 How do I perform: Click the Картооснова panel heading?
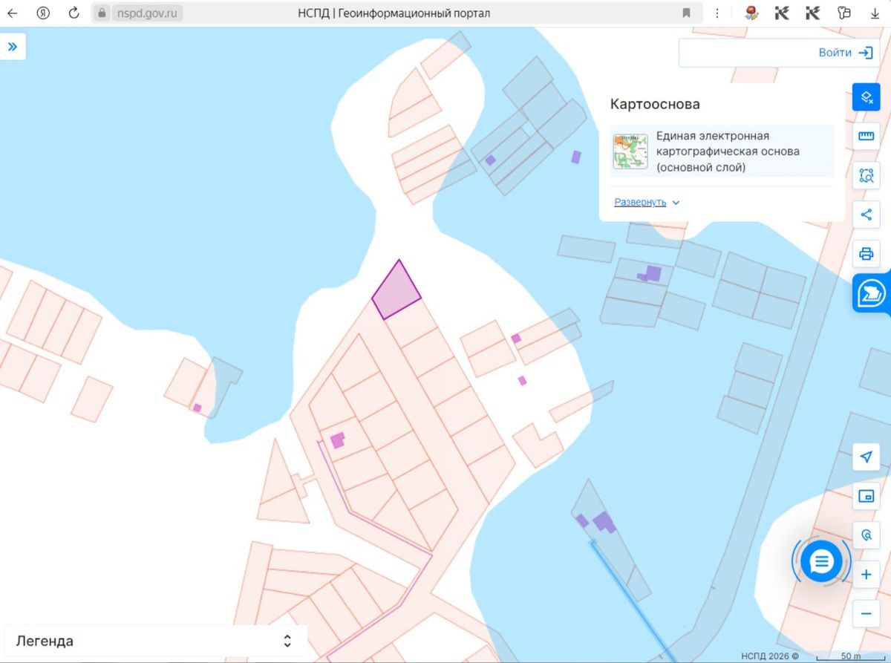(655, 104)
